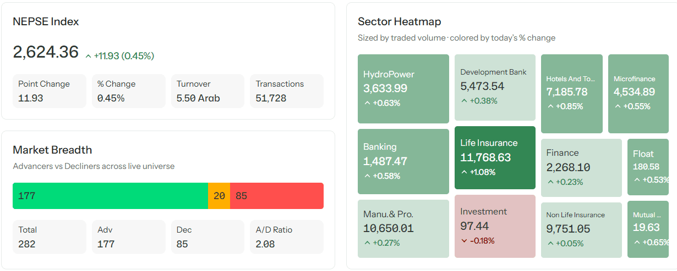
Task: Click the Market Breadth heading
Action: coord(52,150)
